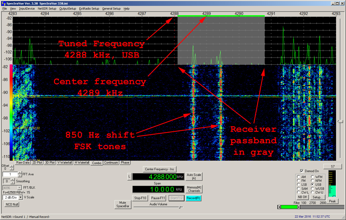Increase FFT Ave with the up arrow
This screenshot has height=220, width=346.
coord(20,173)
